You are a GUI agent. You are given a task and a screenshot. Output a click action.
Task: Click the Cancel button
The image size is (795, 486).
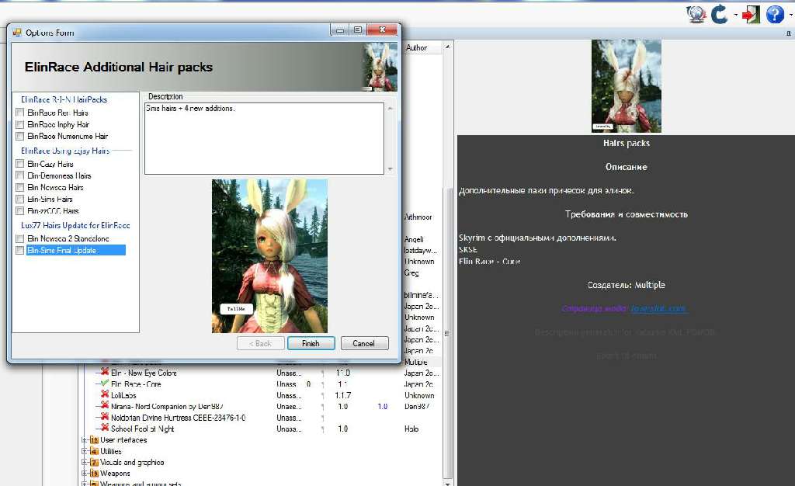365,343
